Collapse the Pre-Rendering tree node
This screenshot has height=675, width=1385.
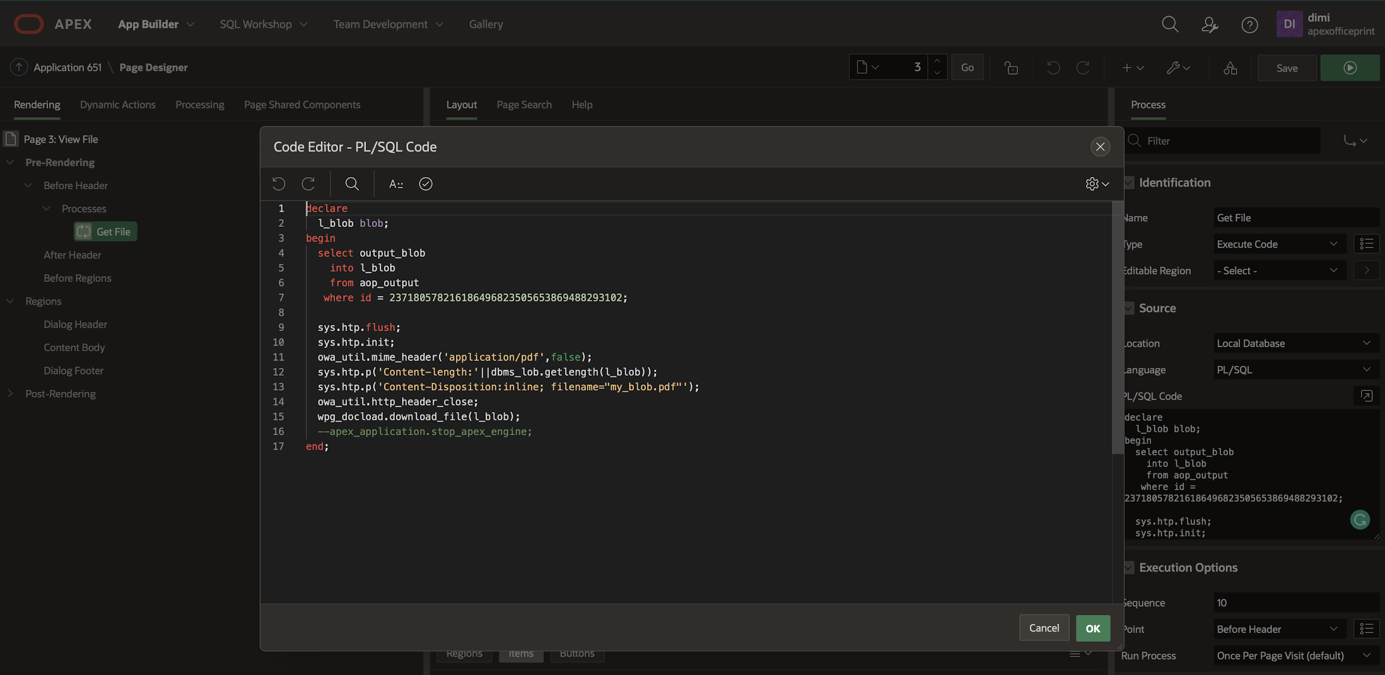pos(10,162)
